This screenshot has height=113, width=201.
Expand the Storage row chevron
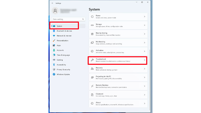click(144, 25)
